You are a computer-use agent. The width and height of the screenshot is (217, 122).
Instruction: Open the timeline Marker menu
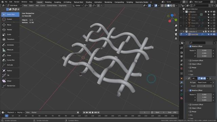click(x=34, y=113)
